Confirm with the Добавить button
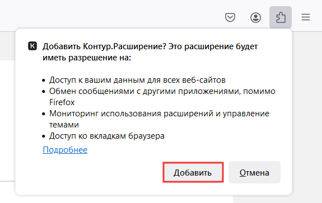This screenshot has height=203, width=322. click(x=193, y=172)
